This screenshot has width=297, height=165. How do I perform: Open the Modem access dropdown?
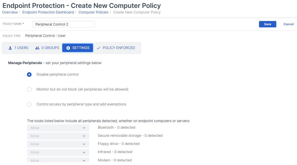pos(58,160)
